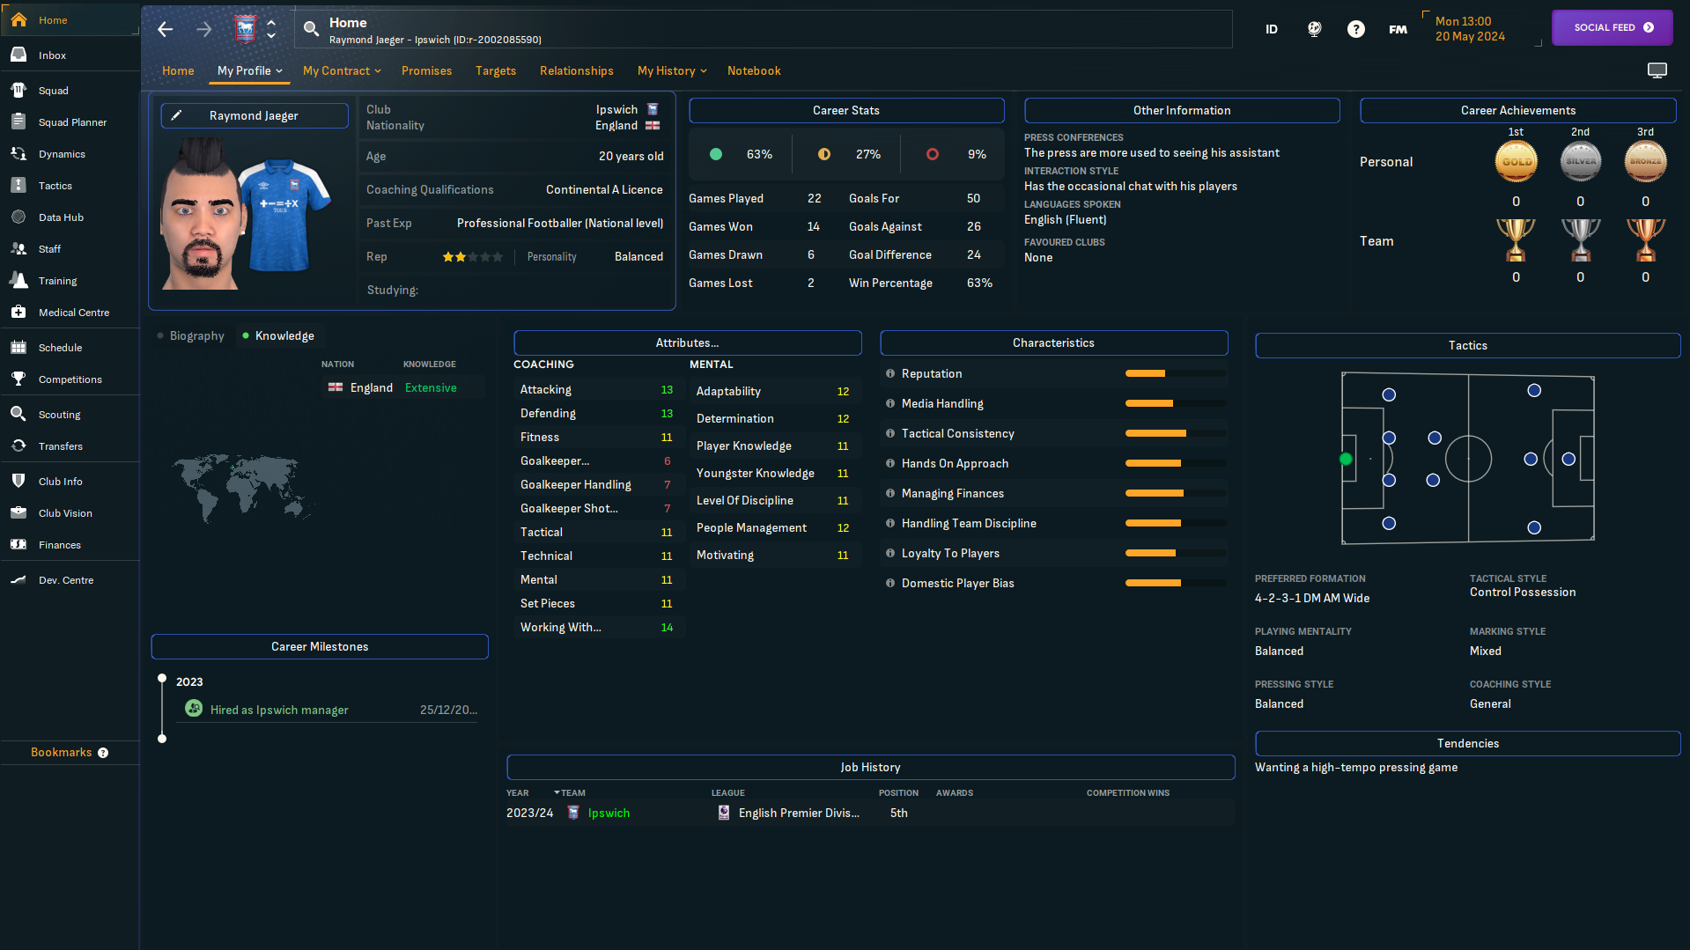Click the monitor display icon

click(x=1657, y=70)
